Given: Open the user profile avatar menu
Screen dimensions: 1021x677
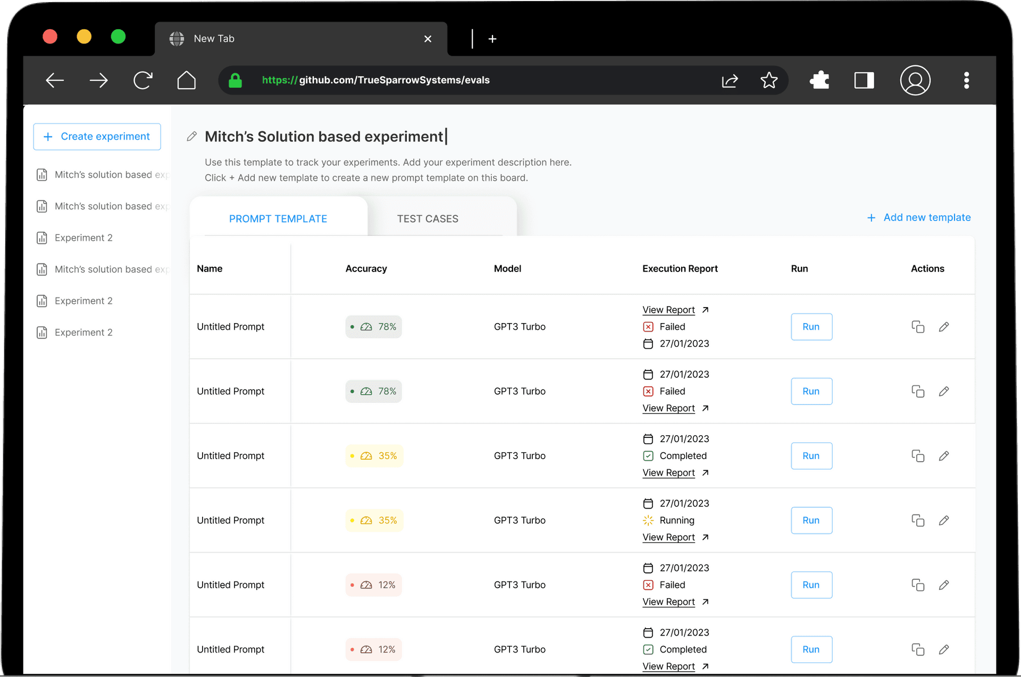Looking at the screenshot, I should pos(915,80).
